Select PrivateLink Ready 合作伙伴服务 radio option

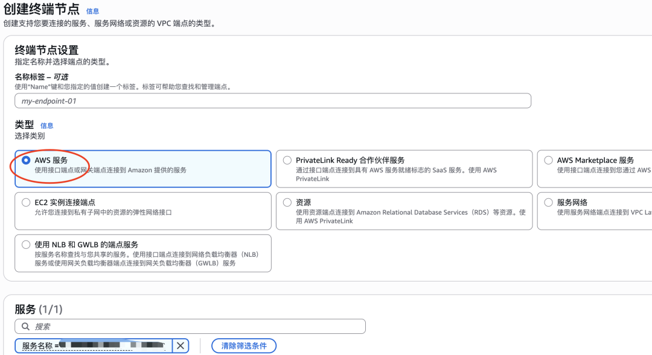(287, 160)
